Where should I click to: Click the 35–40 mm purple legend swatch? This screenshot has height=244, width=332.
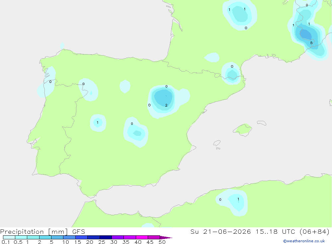129,237
